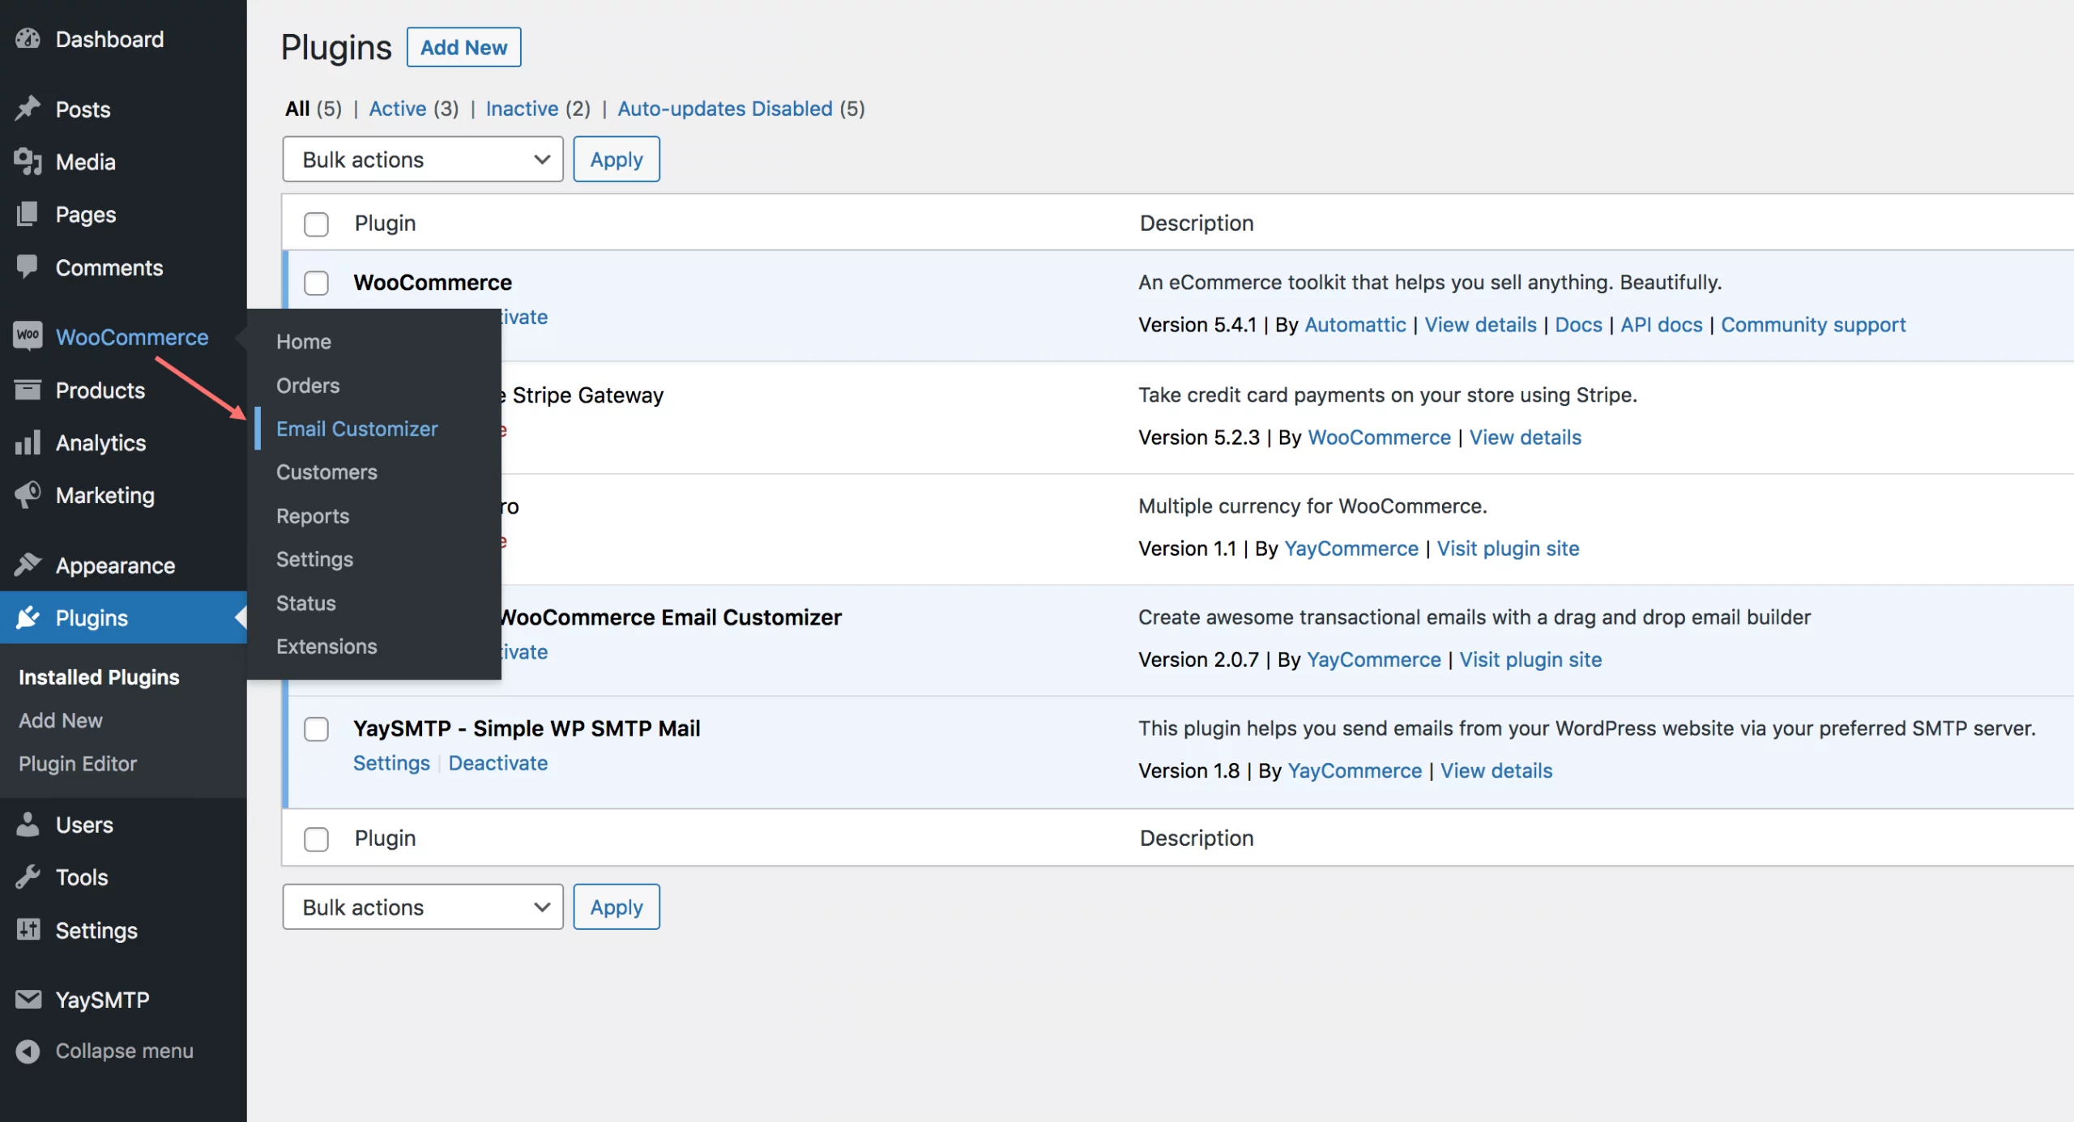The height and width of the screenshot is (1122, 2074).
Task: Open the top Bulk actions dropdown
Action: point(421,157)
